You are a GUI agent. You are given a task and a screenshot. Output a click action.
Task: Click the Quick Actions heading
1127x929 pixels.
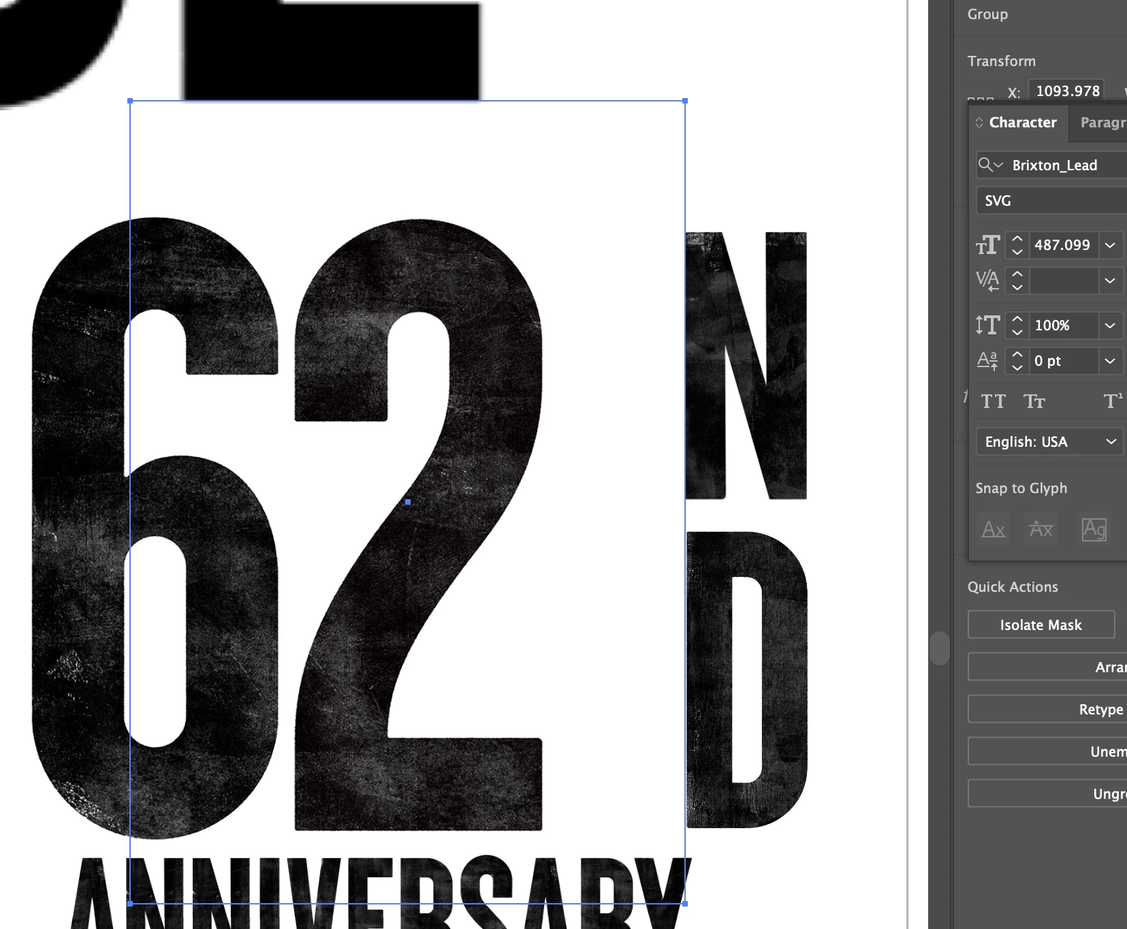[1013, 587]
